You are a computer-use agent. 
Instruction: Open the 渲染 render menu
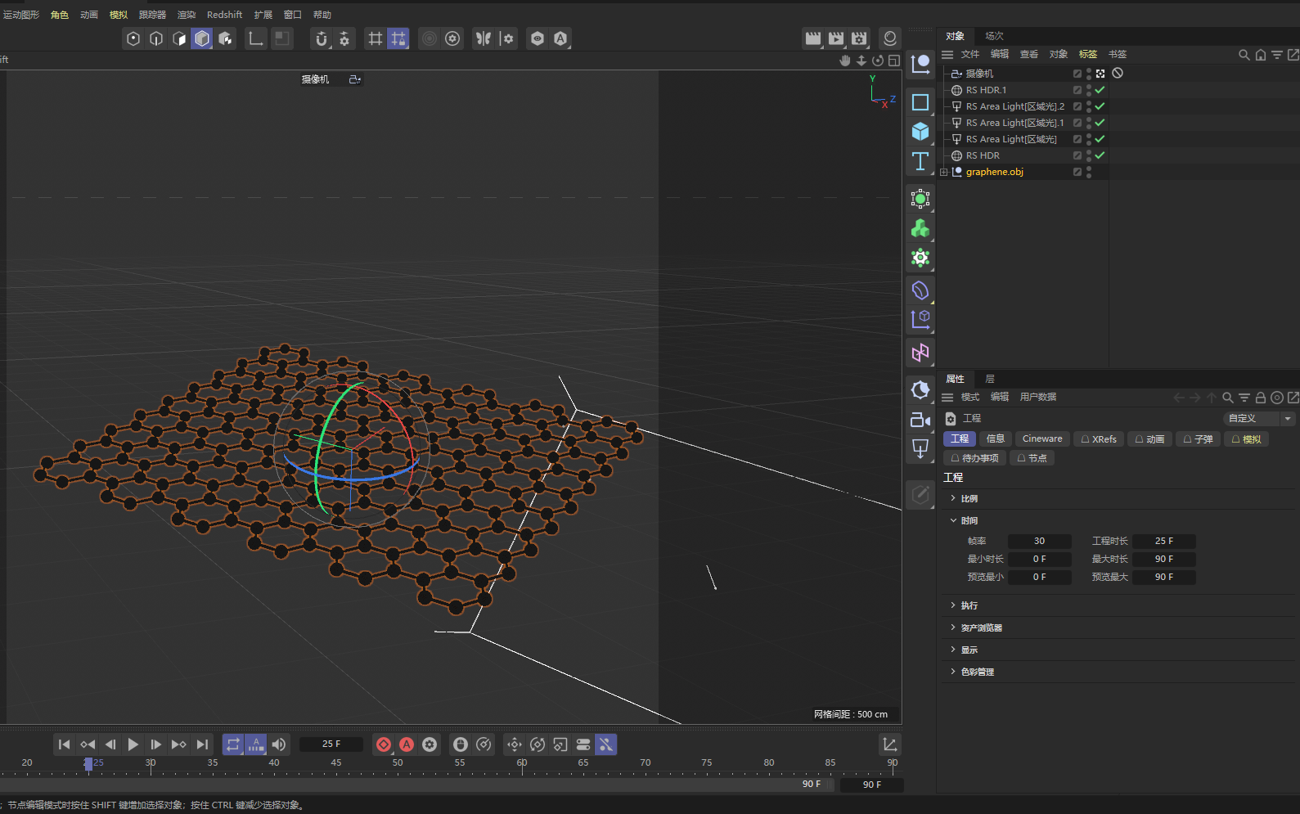[187, 15]
